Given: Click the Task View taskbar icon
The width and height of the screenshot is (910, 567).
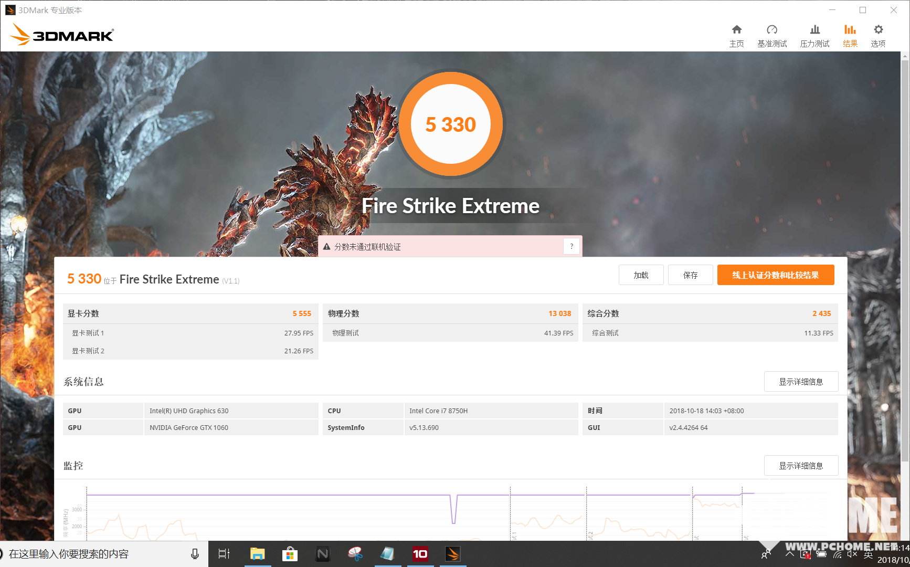Looking at the screenshot, I should pyautogui.click(x=224, y=554).
